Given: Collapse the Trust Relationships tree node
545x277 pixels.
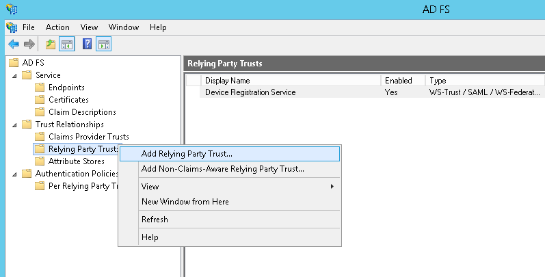Looking at the screenshot, I should click(x=14, y=124).
